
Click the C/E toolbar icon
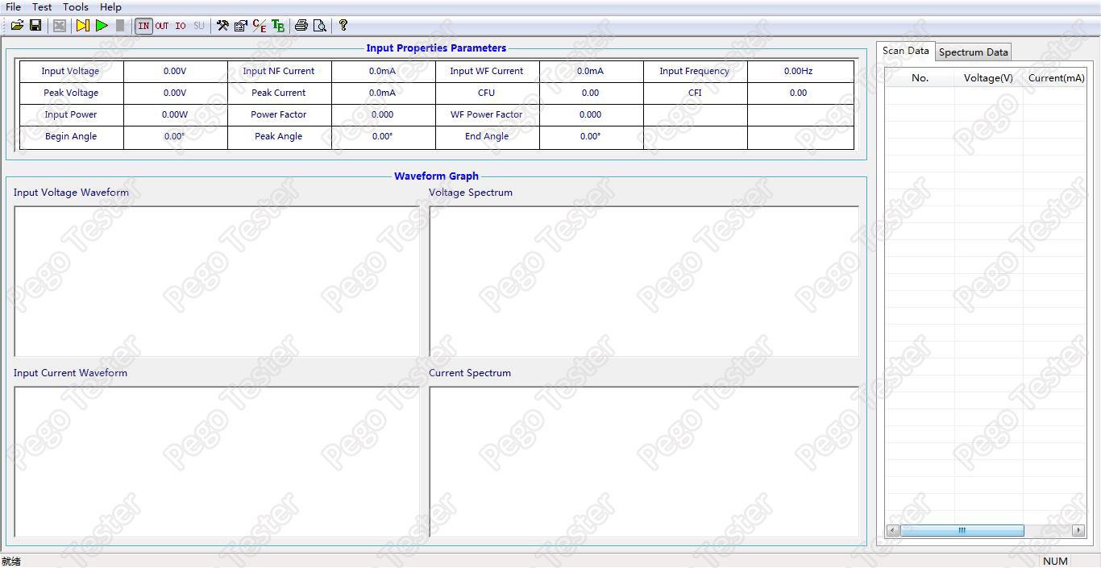[x=259, y=26]
